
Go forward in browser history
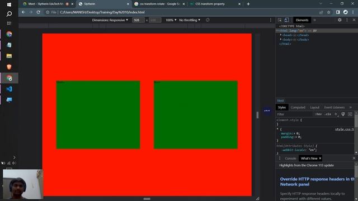pyautogui.click(x=31, y=12)
